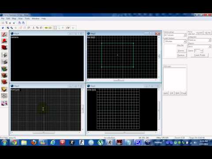Toggle Select-by-Handles mode
The image size is (212, 159).
tap(55, 28)
